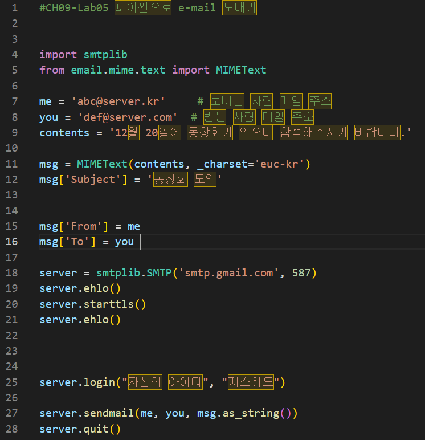425x440 pixels.
Task: Click the 'contents' variable on line 9
Action: coord(64,133)
